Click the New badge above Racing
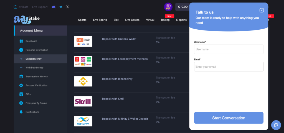The image size is (284, 133). (x=169, y=16)
